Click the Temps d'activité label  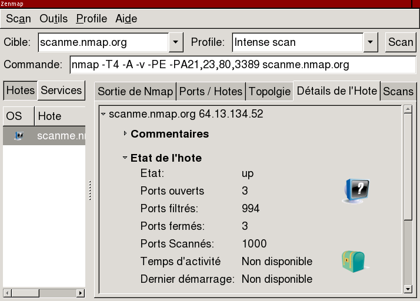181,262
